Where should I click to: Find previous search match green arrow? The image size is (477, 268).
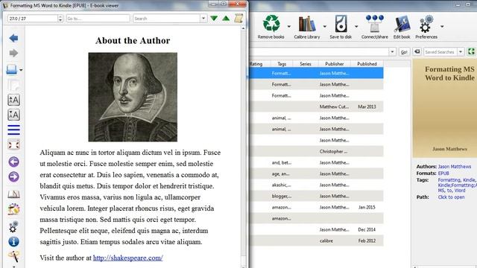click(x=226, y=19)
